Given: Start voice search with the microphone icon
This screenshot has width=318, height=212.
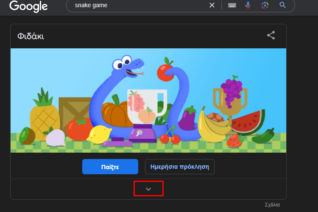Looking at the screenshot, I should [248, 5].
